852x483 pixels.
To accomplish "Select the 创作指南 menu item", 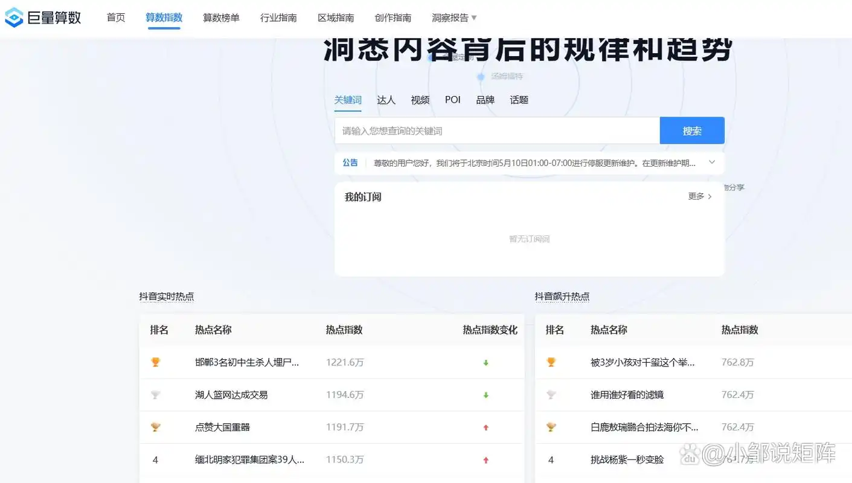I will [x=393, y=18].
